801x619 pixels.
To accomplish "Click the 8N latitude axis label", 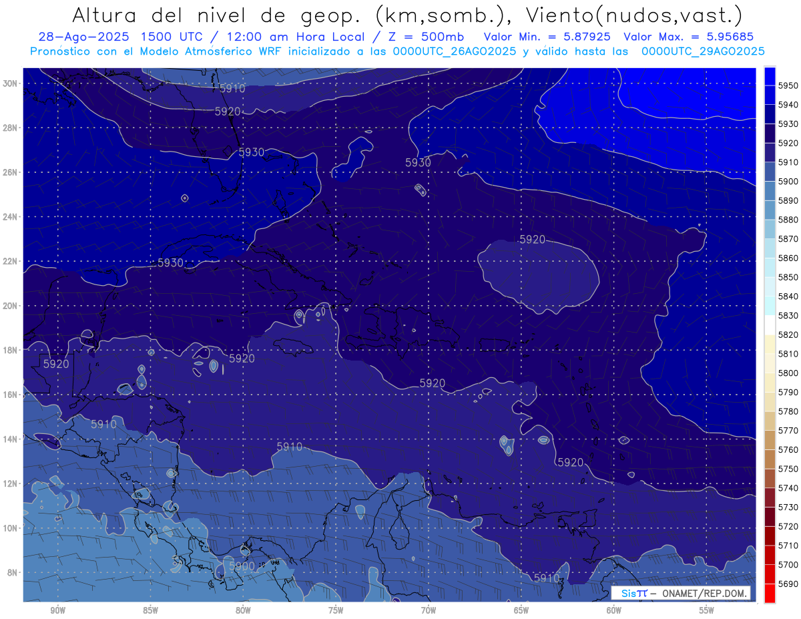I will pyautogui.click(x=13, y=573).
